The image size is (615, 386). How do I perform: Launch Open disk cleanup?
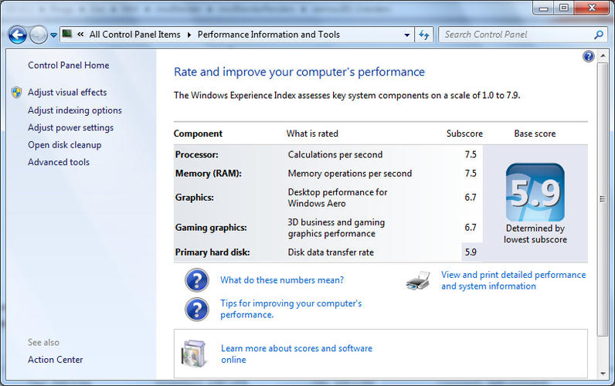(x=65, y=145)
